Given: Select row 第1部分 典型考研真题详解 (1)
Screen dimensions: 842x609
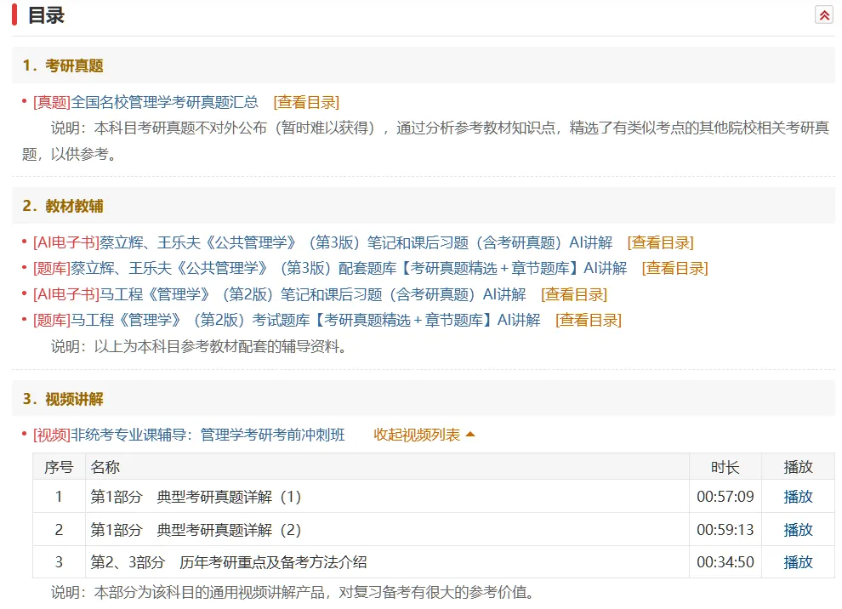Looking at the screenshot, I should click(x=434, y=496).
